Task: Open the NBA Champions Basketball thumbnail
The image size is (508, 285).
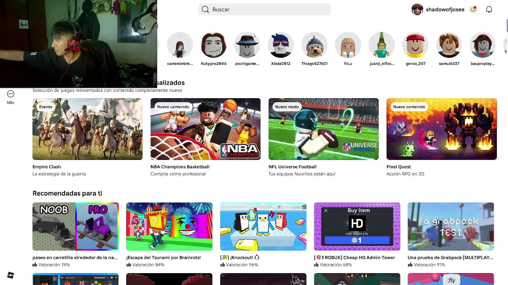Action: (206, 129)
